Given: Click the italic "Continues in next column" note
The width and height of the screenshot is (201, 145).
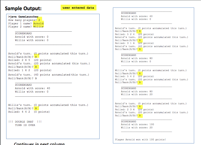Looking at the screenshot, I should (x=39, y=143).
